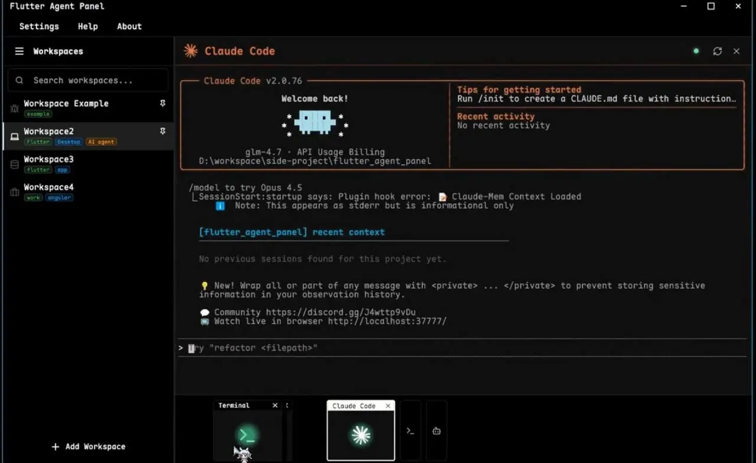
Task: Unpin Workspace Example using its pin icon
Action: [162, 103]
